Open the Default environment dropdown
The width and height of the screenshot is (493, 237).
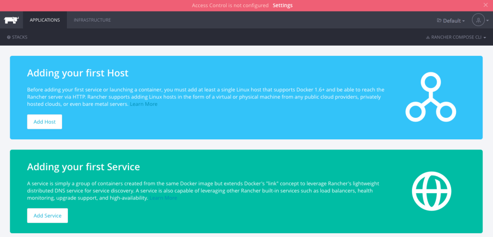[x=451, y=21]
